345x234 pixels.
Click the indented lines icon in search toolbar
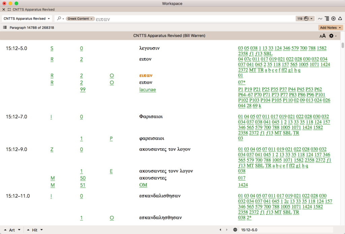tap(326, 19)
